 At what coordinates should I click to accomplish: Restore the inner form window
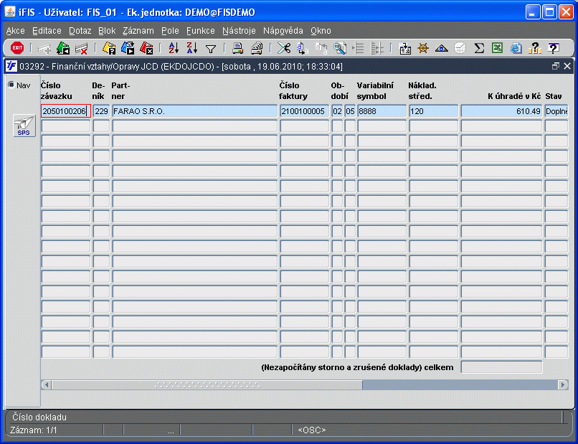(555, 66)
